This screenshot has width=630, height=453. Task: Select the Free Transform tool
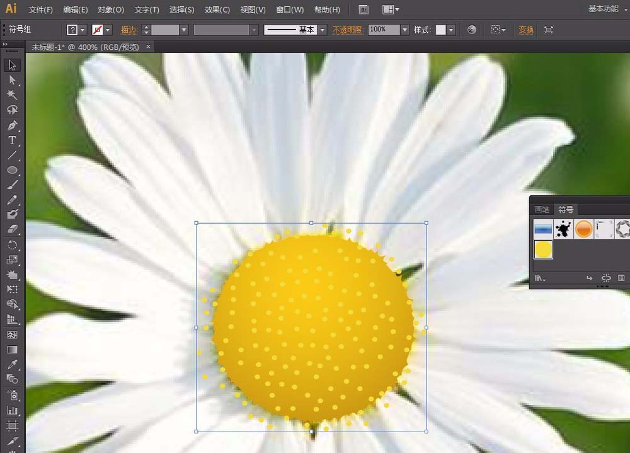[x=12, y=289]
